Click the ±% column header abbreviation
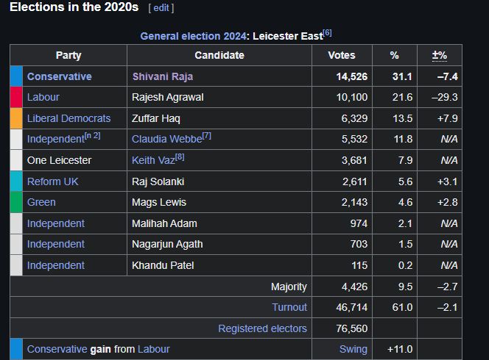The width and height of the screenshot is (489, 360). click(x=440, y=55)
